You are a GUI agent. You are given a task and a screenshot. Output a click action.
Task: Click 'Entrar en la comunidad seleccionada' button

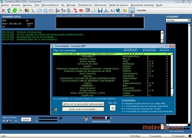pyautogui.click(x=83, y=104)
